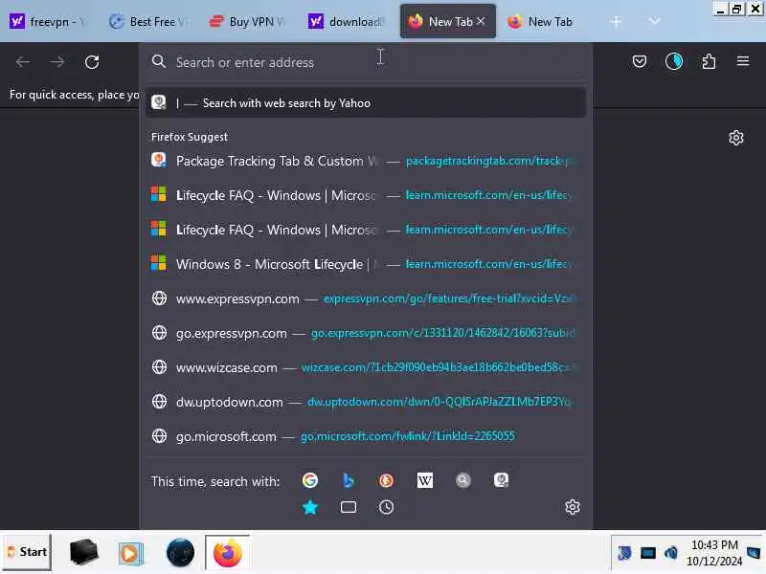
Task: Open the Firefox account icon
Action: (x=674, y=61)
